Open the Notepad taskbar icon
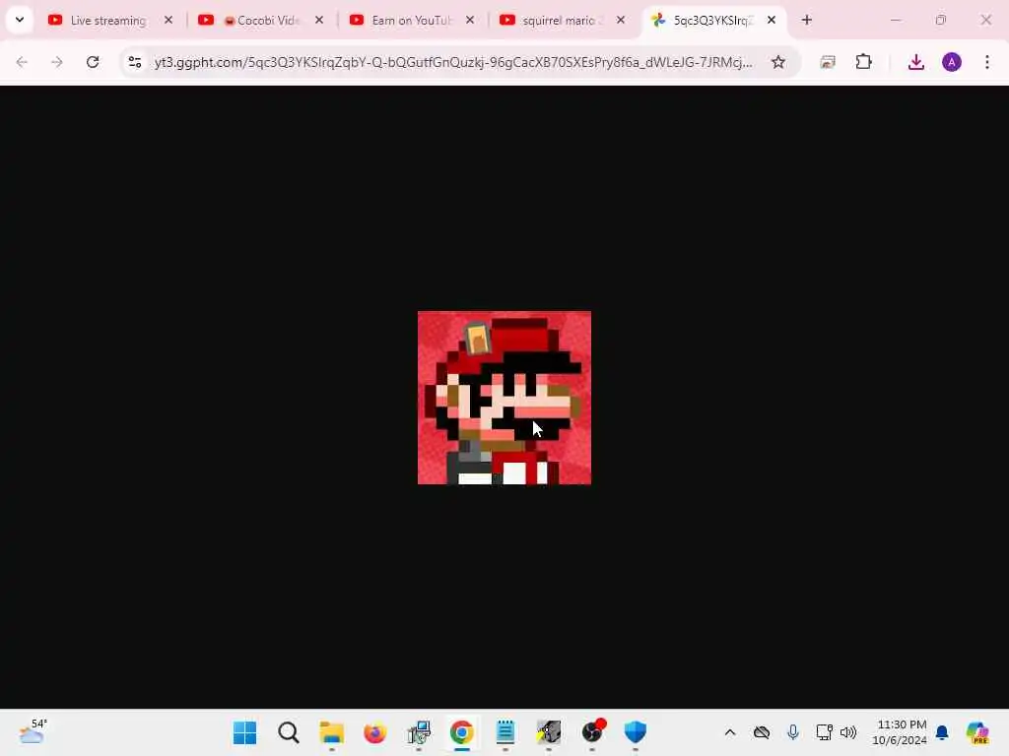Screen dimensions: 1009x756 [505, 732]
